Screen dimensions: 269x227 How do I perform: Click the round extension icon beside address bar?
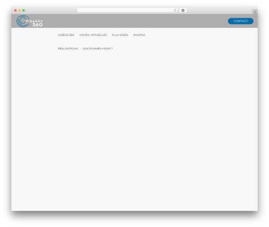click(x=183, y=11)
